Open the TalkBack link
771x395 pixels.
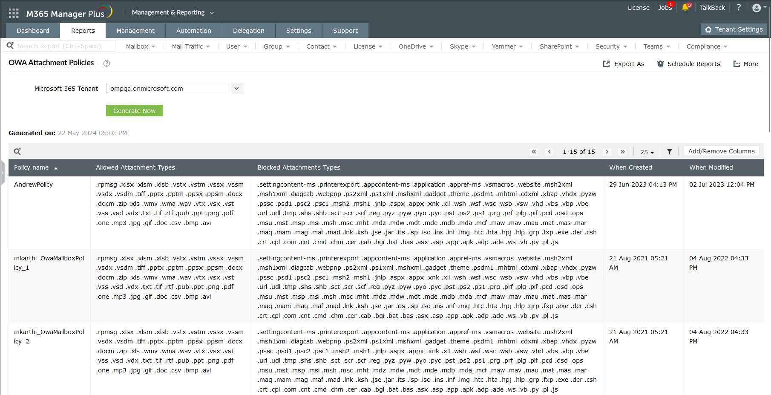point(712,8)
